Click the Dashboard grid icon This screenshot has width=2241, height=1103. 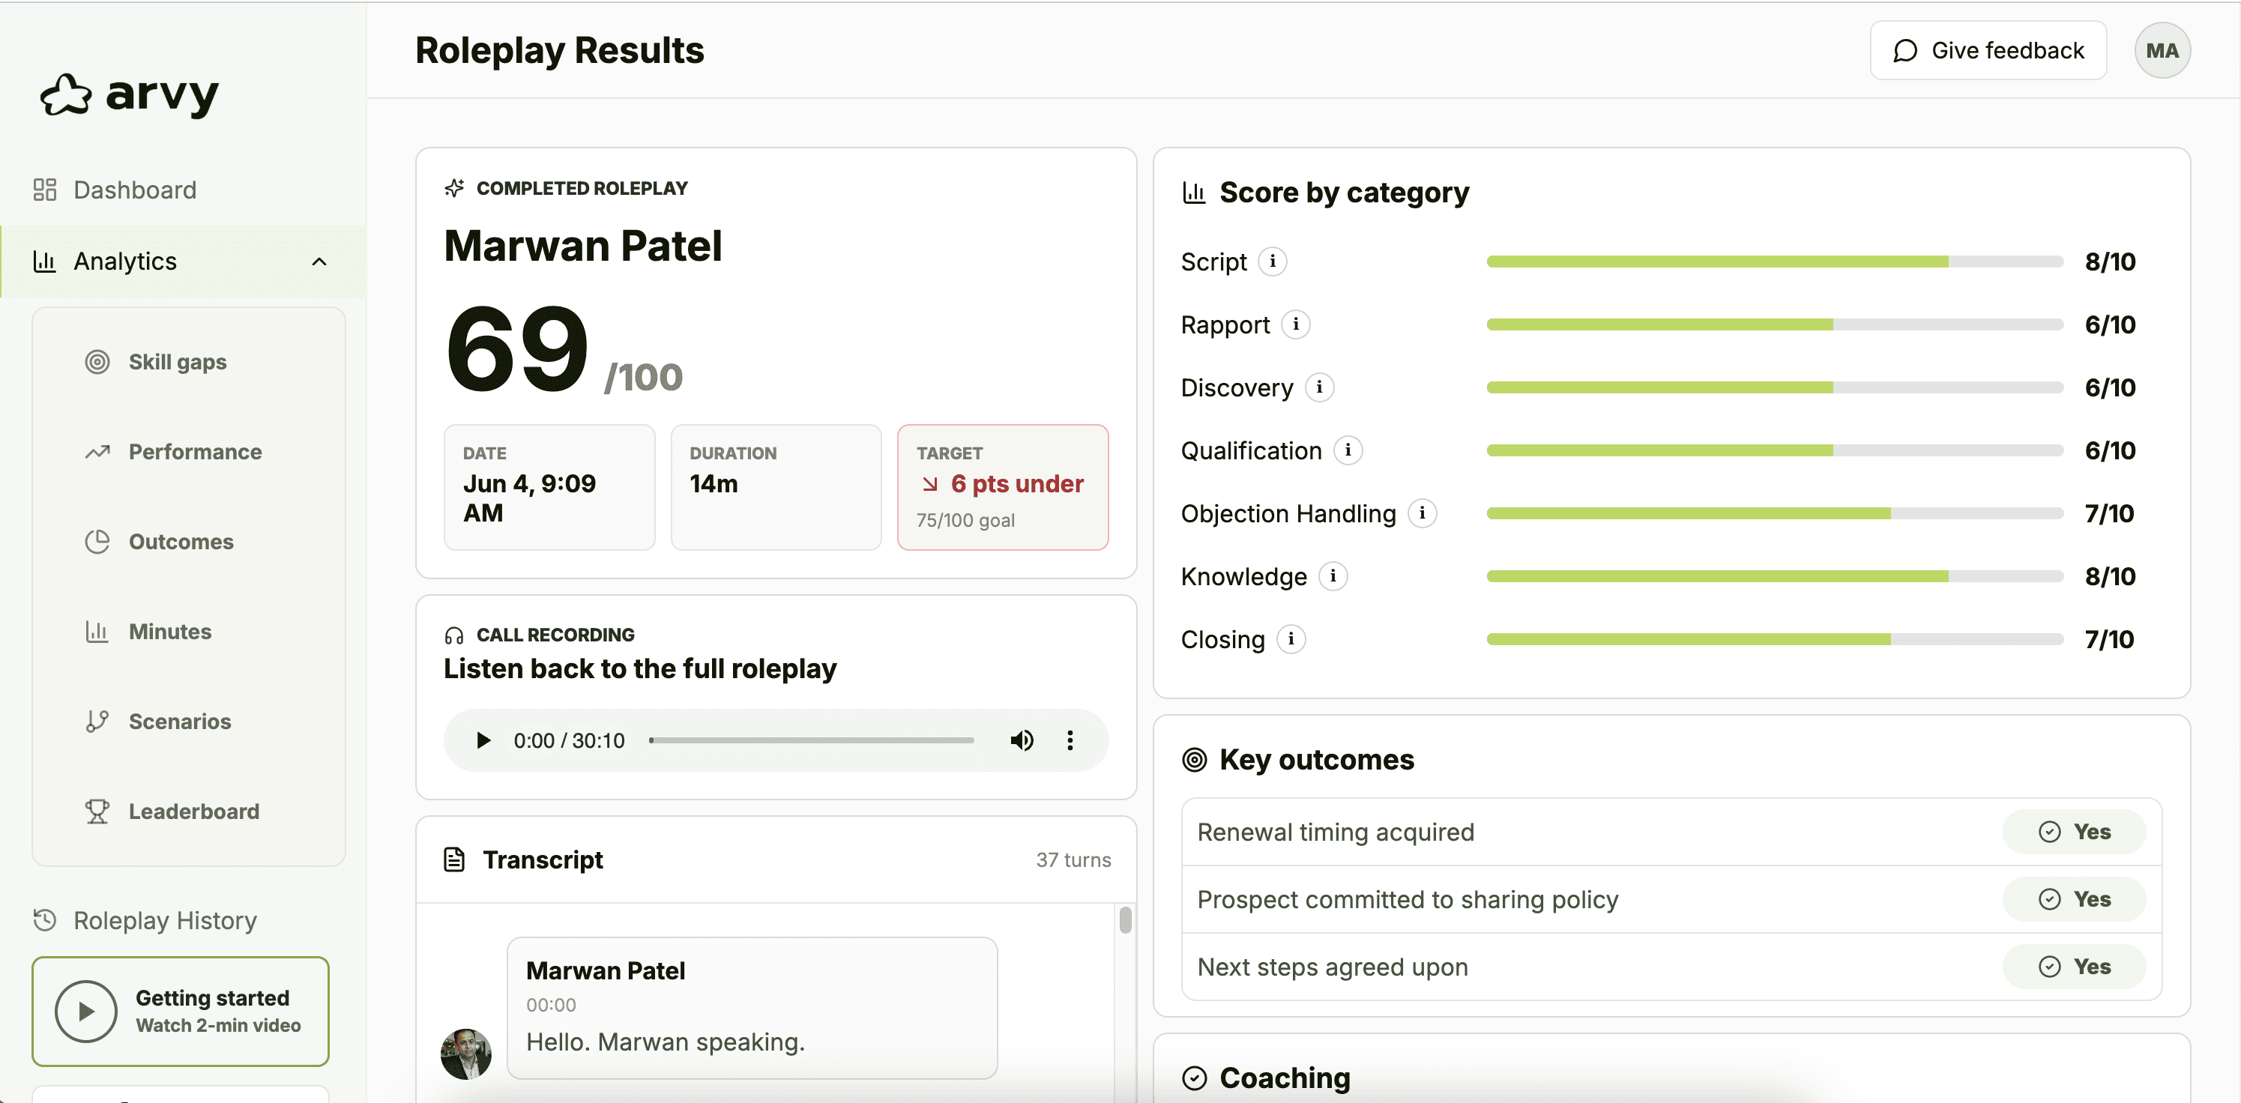tap(44, 190)
